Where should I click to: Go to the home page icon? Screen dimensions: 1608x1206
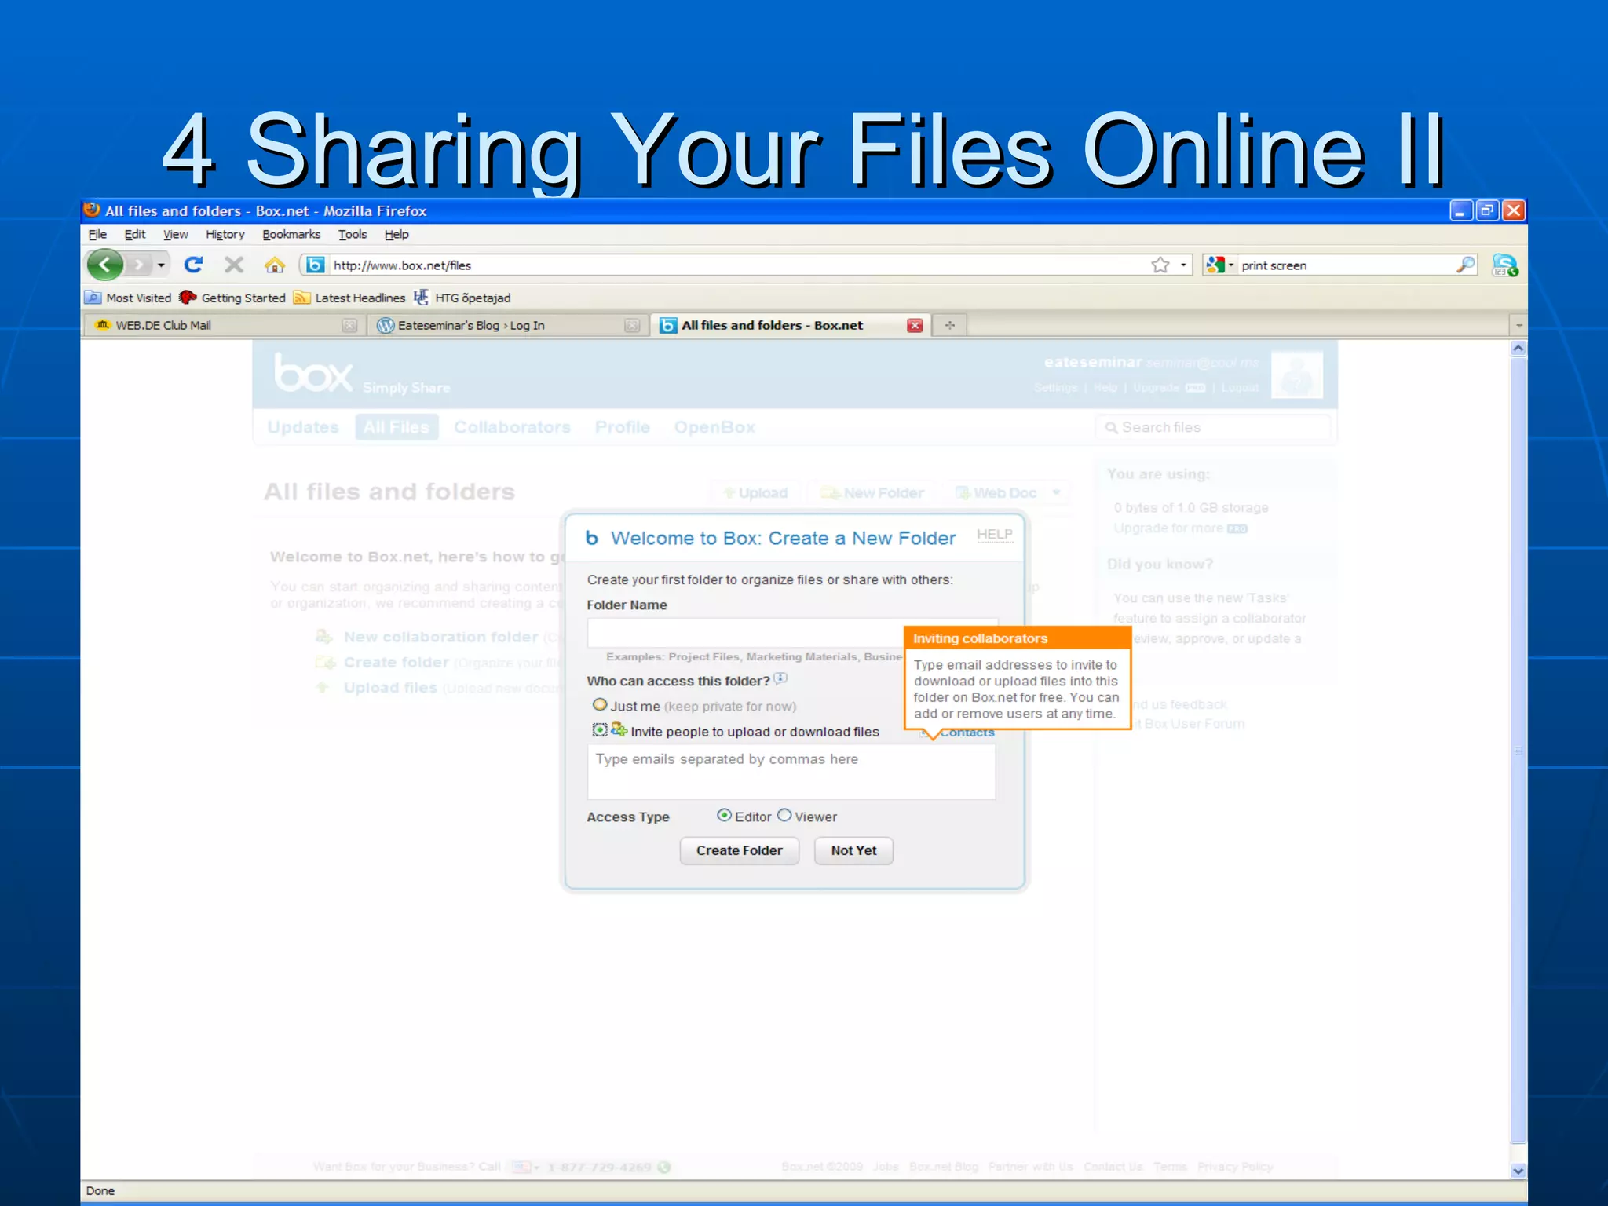click(275, 265)
